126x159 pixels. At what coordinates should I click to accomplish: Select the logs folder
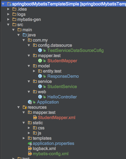point(21,14)
